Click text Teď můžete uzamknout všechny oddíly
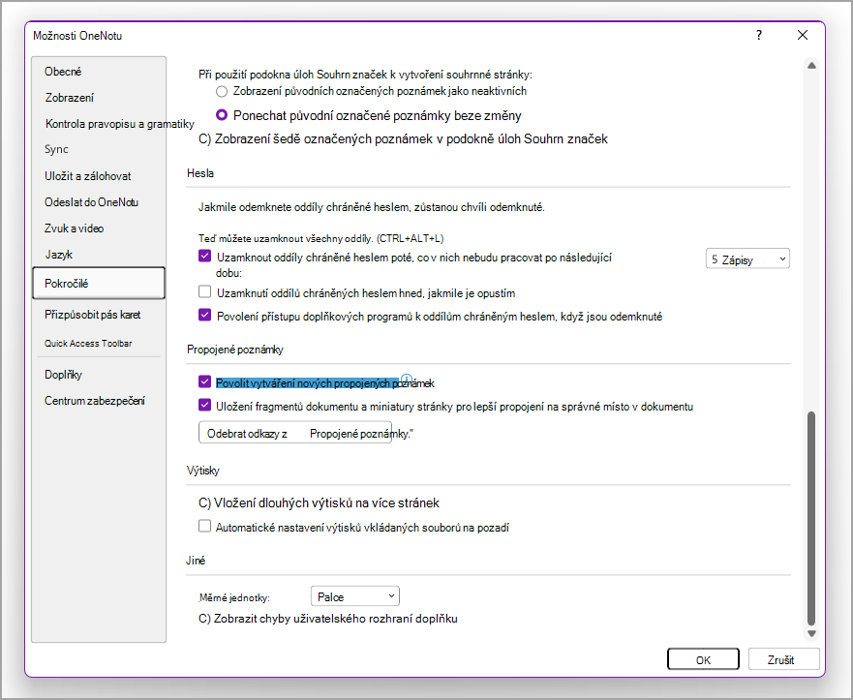The width and height of the screenshot is (853, 700). pos(320,238)
